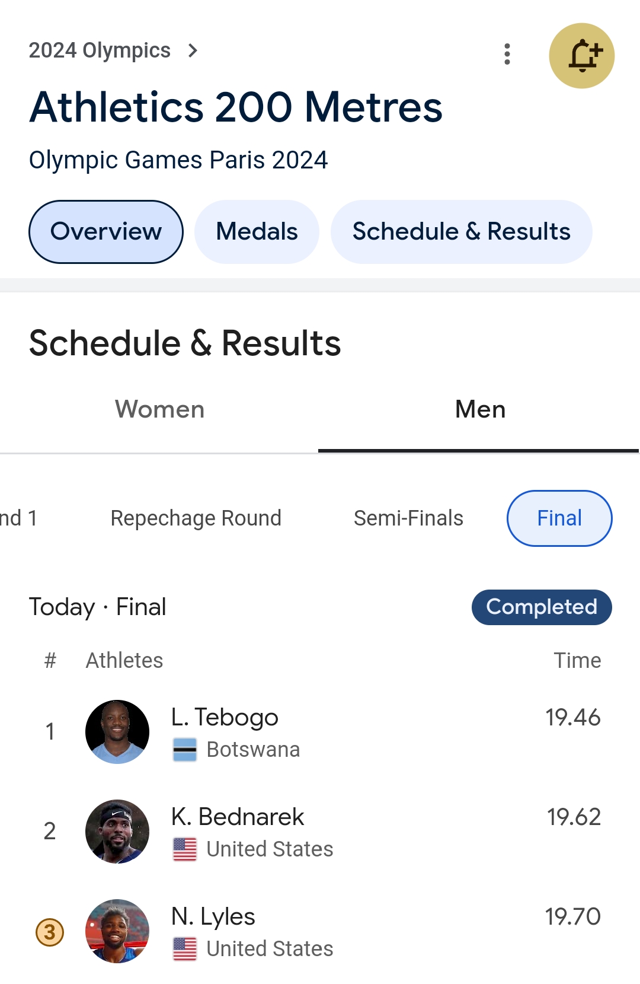Tap L. Tebogo's profile photo
This screenshot has height=984, width=640.
pos(117,732)
